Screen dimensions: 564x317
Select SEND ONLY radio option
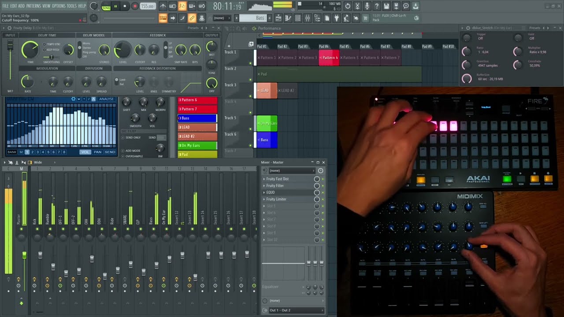(122, 137)
